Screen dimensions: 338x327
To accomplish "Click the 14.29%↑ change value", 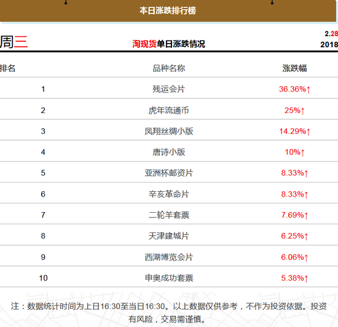I will [294, 131].
